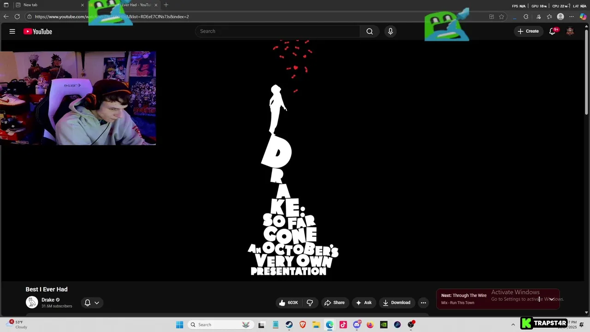
Task: Dislike the video with thumbs down
Action: coord(310,303)
